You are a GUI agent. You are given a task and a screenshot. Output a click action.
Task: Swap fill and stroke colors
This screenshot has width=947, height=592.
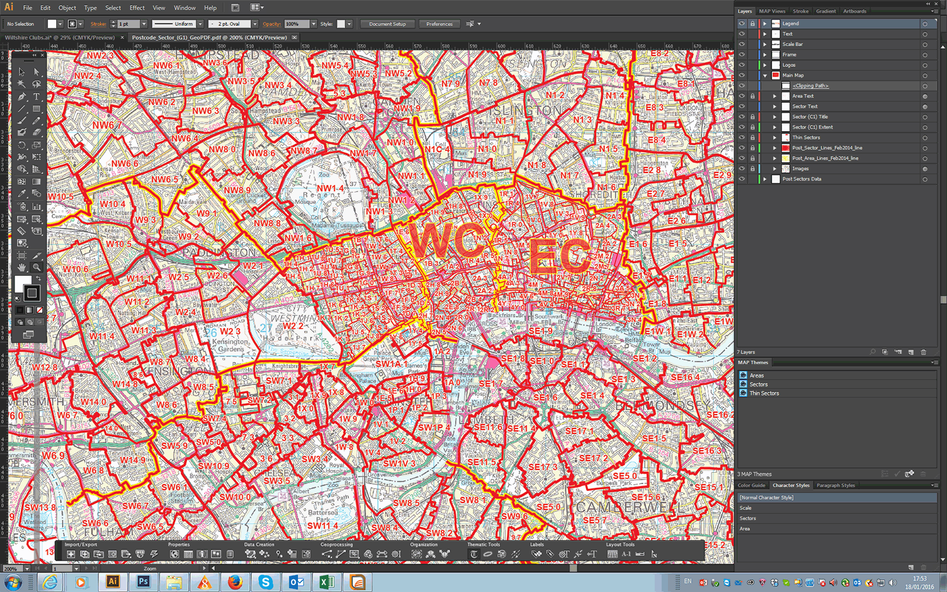pos(39,278)
